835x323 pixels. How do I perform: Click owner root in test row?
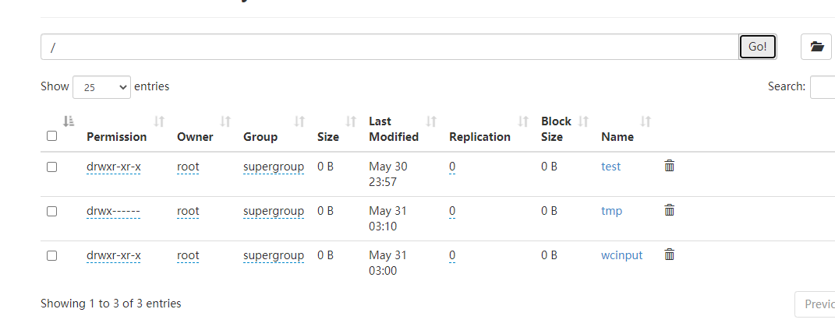188,167
